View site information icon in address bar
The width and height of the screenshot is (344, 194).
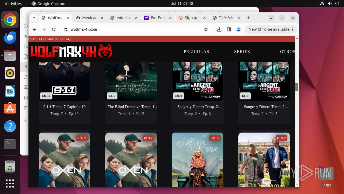click(x=65, y=29)
